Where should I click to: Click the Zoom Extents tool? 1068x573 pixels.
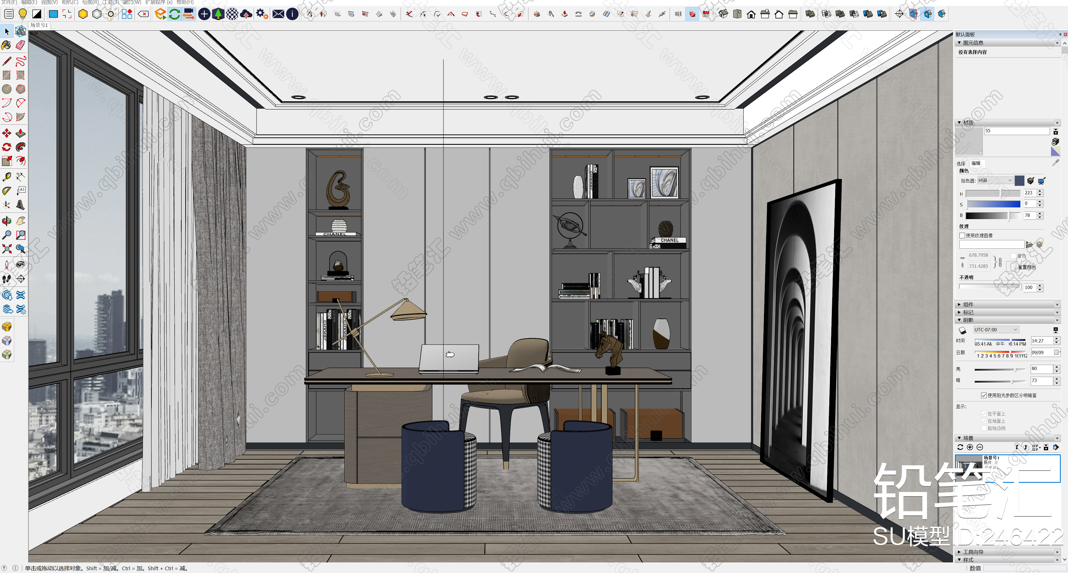tap(7, 249)
